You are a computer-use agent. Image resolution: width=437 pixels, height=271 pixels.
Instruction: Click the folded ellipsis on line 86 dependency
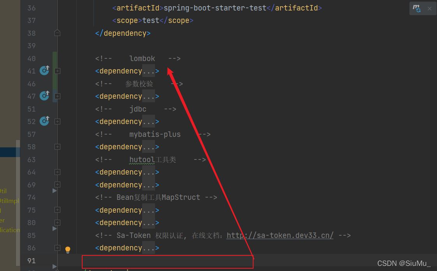point(148,248)
